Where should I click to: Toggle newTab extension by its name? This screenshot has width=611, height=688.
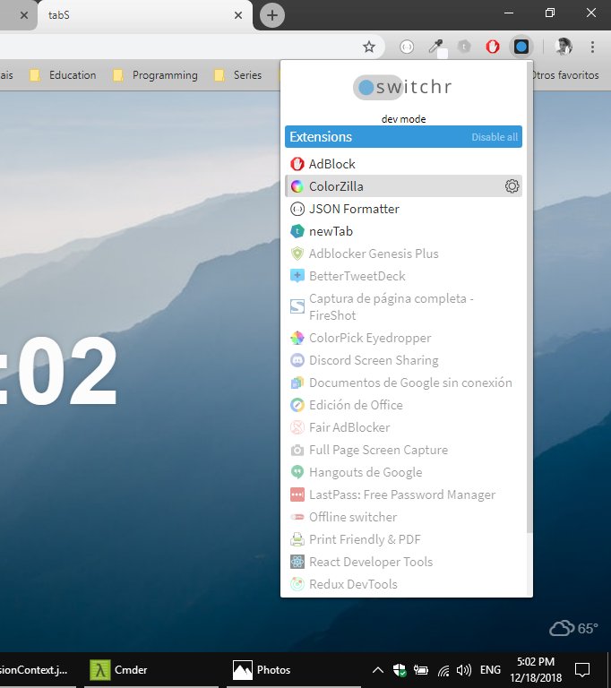point(331,231)
